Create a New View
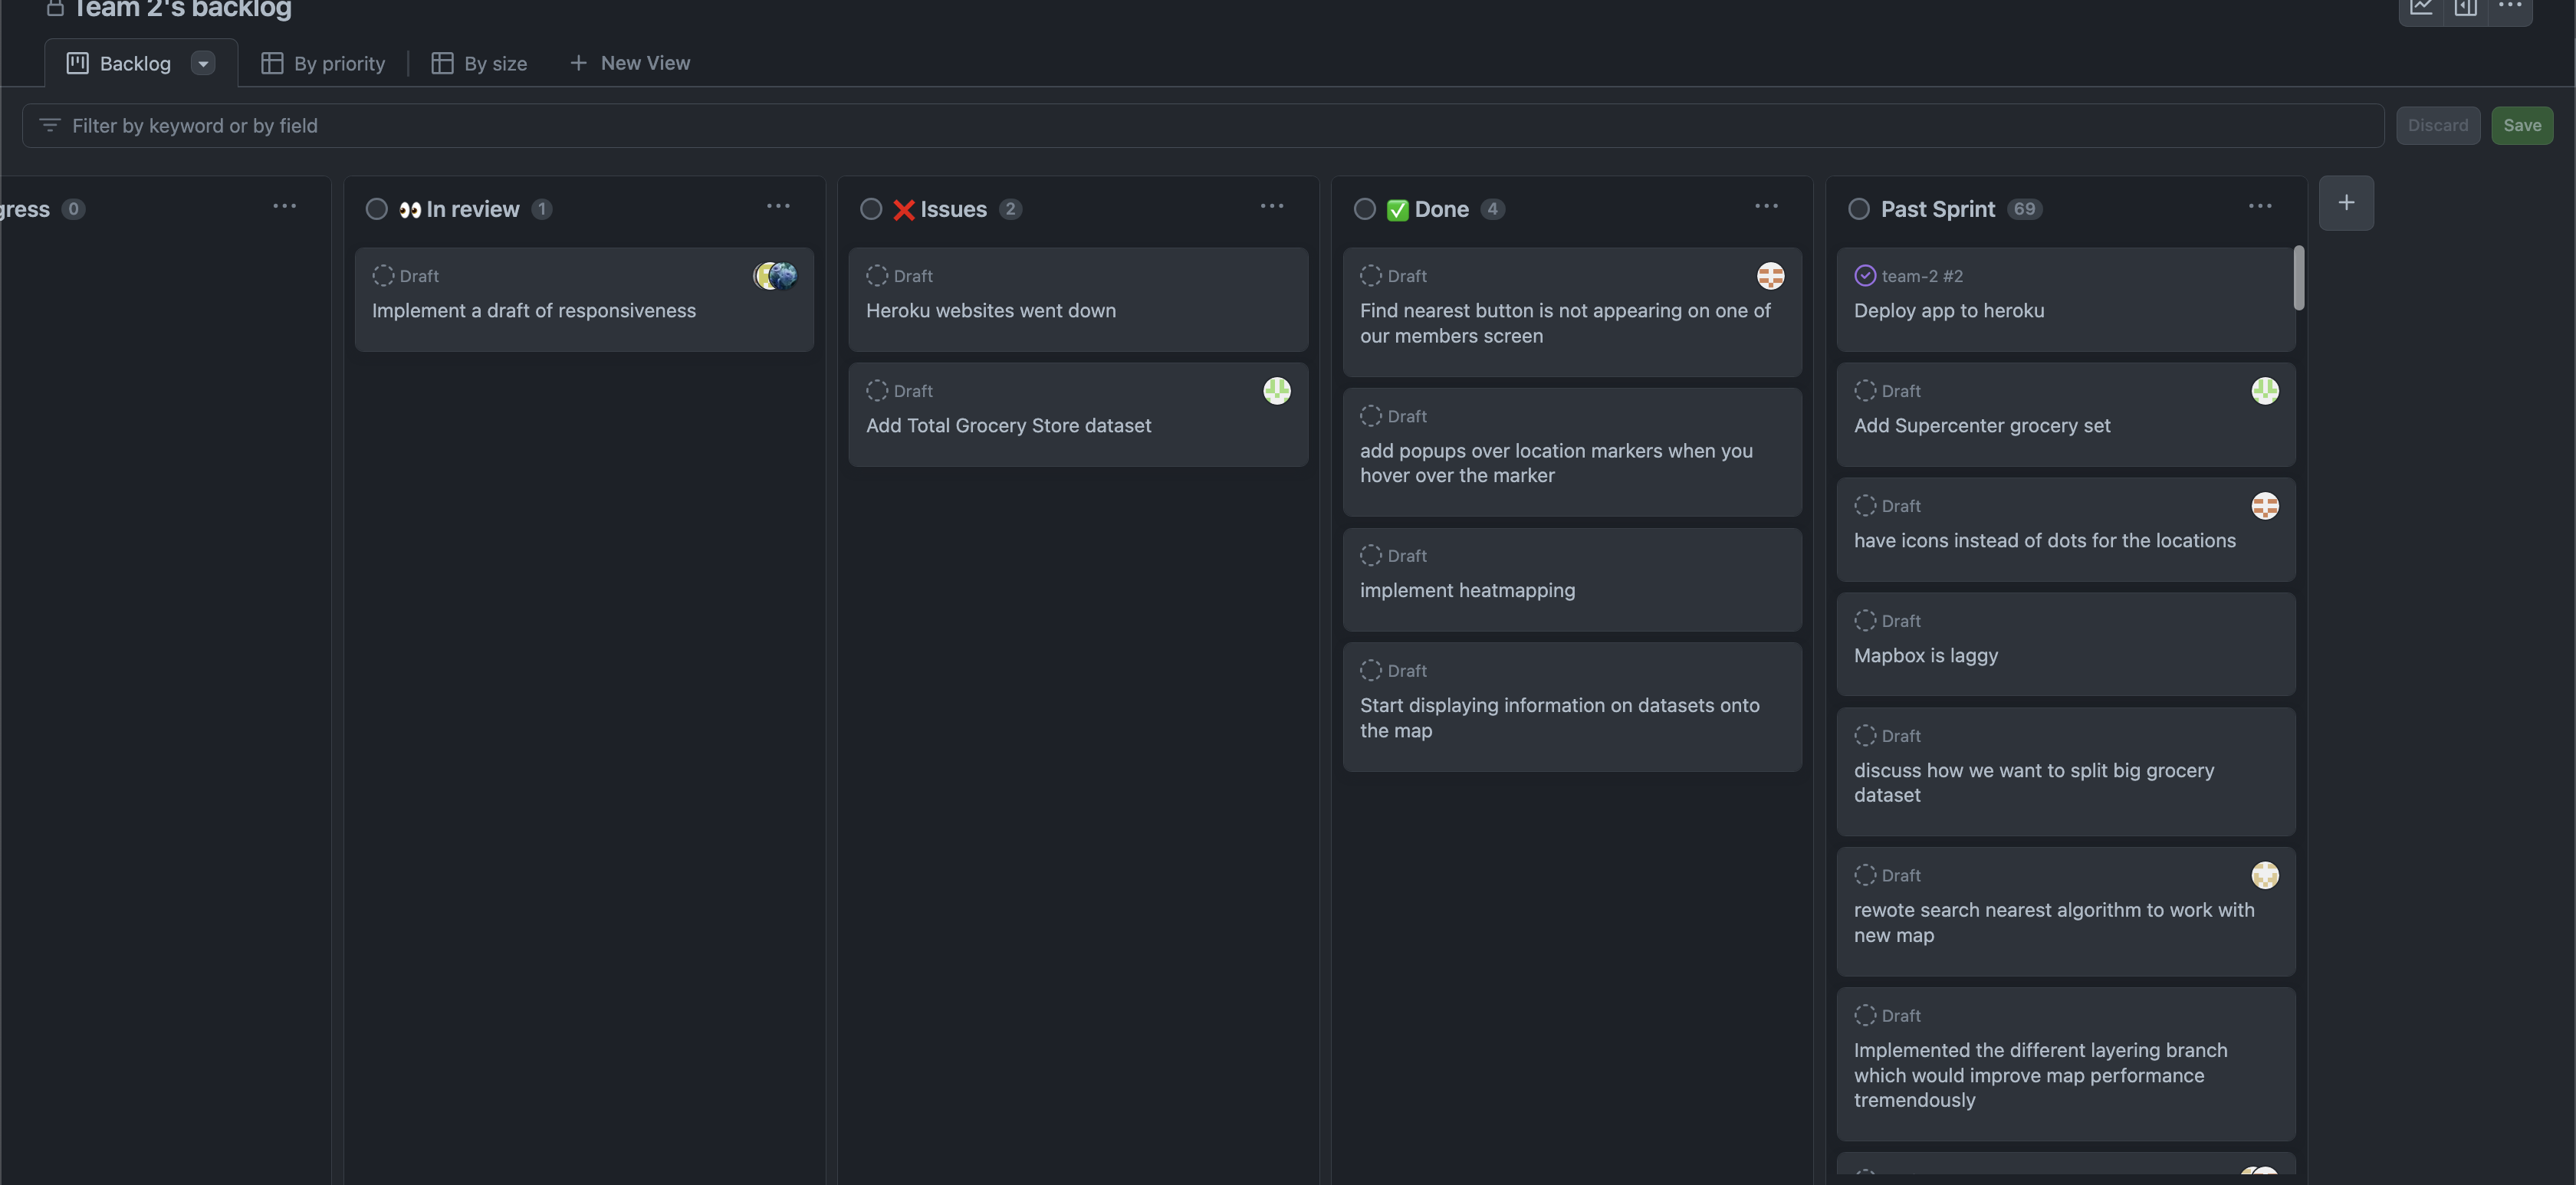Viewport: 2576px width, 1185px height. click(x=630, y=62)
